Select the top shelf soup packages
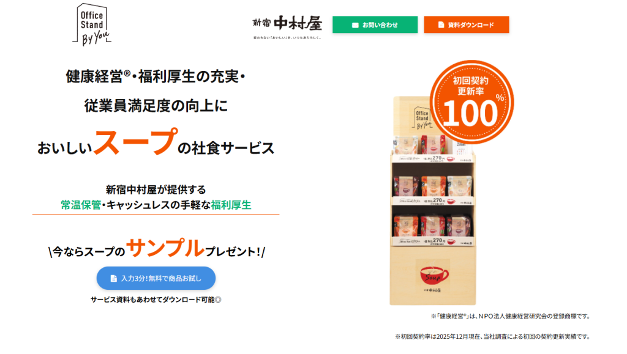The height and width of the screenshot is (354, 627). click(x=432, y=144)
